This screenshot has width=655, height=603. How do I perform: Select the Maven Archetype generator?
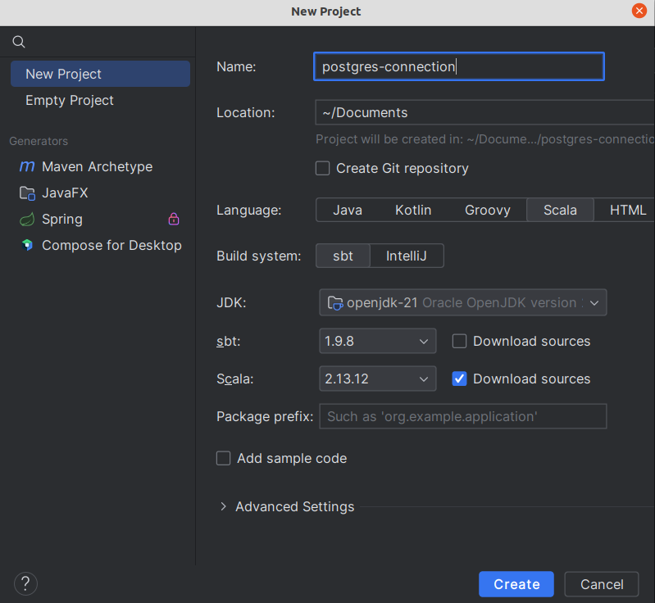click(x=97, y=166)
